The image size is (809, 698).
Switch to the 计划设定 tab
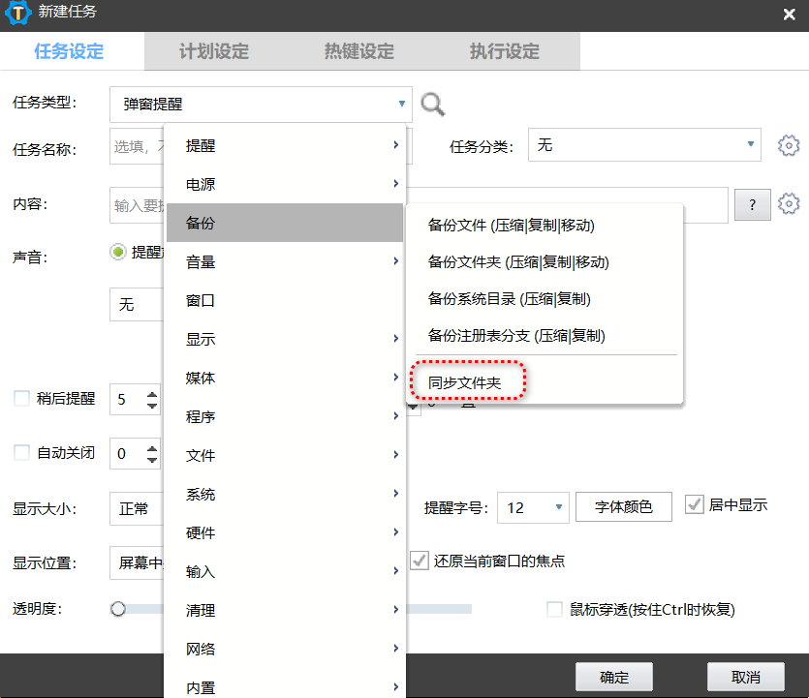214,51
